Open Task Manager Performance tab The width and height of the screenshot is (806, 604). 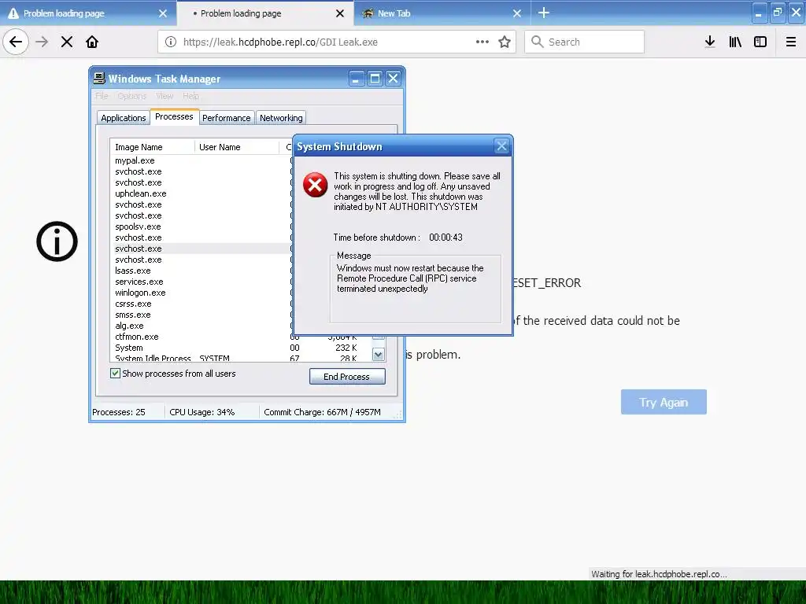pos(226,118)
